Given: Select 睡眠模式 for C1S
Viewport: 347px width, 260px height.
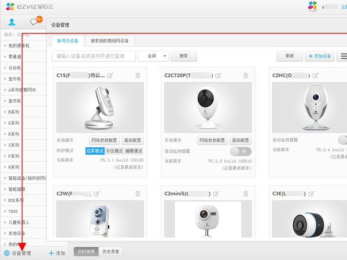Looking at the screenshot, I should point(134,151).
